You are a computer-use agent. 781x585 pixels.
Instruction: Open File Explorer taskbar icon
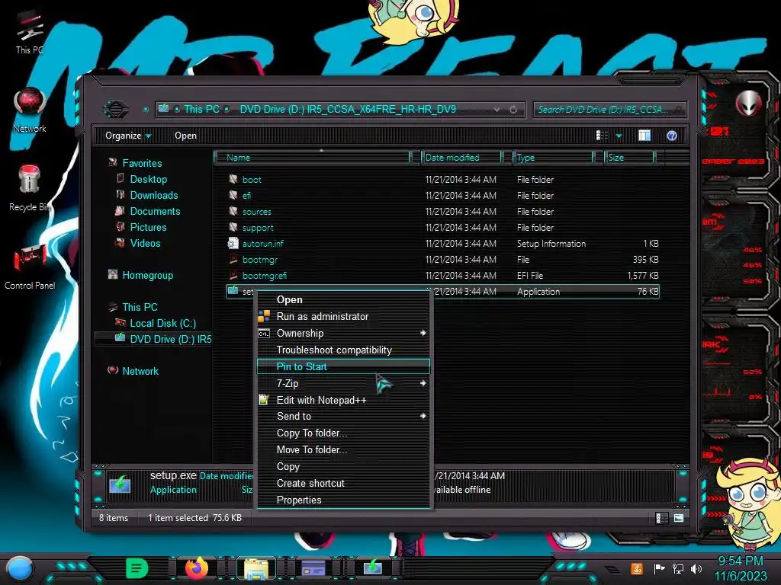pos(256,569)
